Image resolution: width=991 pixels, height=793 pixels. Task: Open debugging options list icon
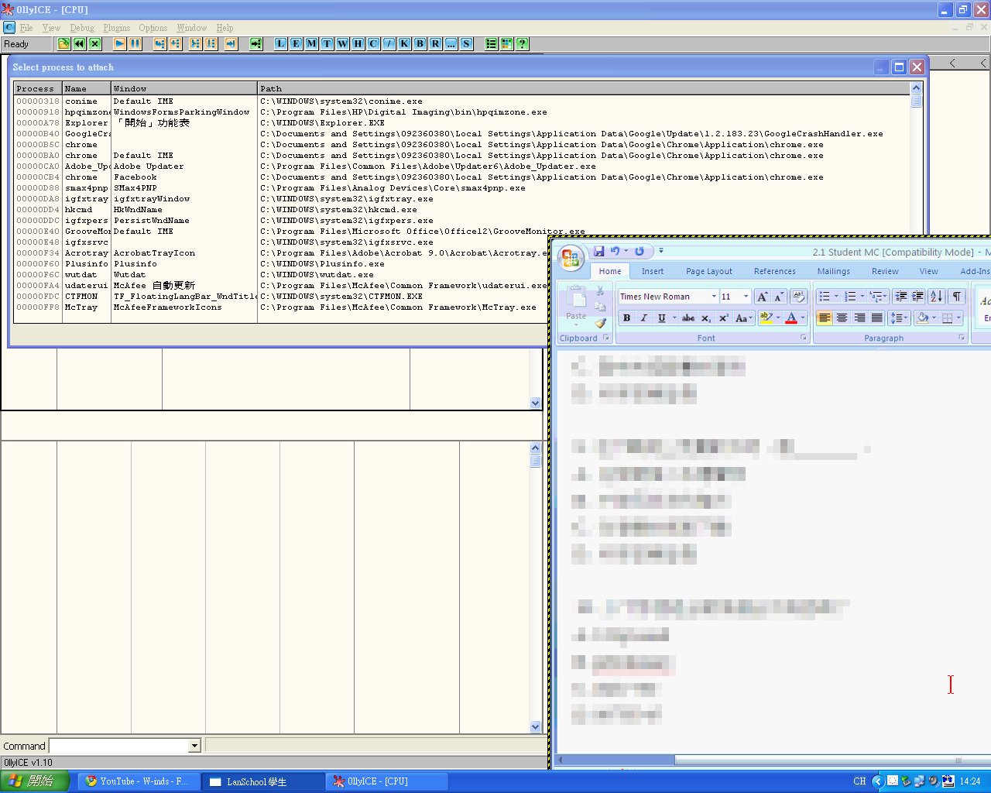[x=492, y=44]
